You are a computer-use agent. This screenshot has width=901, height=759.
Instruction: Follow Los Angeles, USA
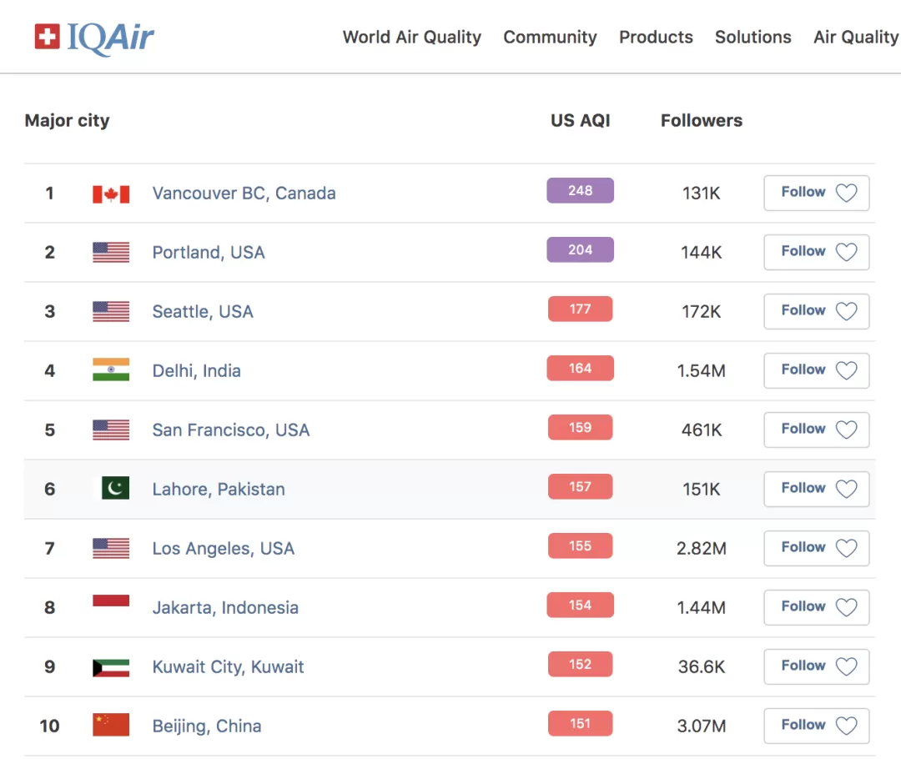pos(817,548)
